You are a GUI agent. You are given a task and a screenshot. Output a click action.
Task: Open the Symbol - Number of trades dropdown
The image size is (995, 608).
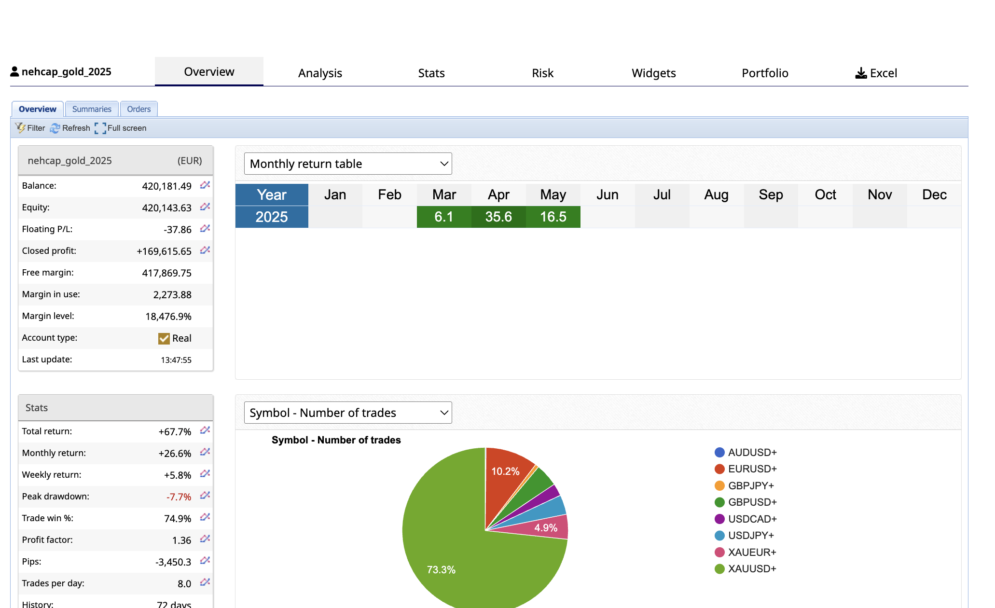coord(348,413)
